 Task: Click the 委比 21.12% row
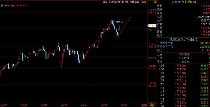183,50
